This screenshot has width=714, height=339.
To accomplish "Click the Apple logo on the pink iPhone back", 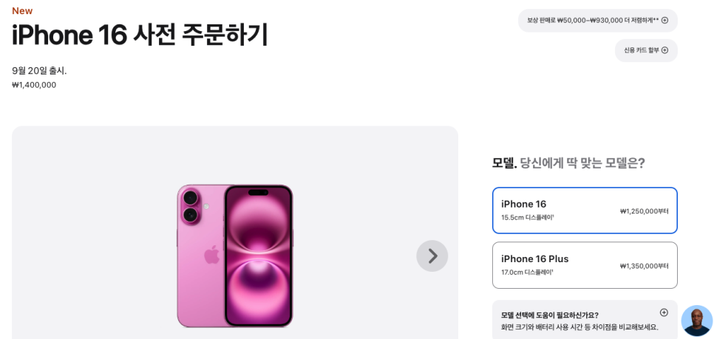I will click(211, 255).
